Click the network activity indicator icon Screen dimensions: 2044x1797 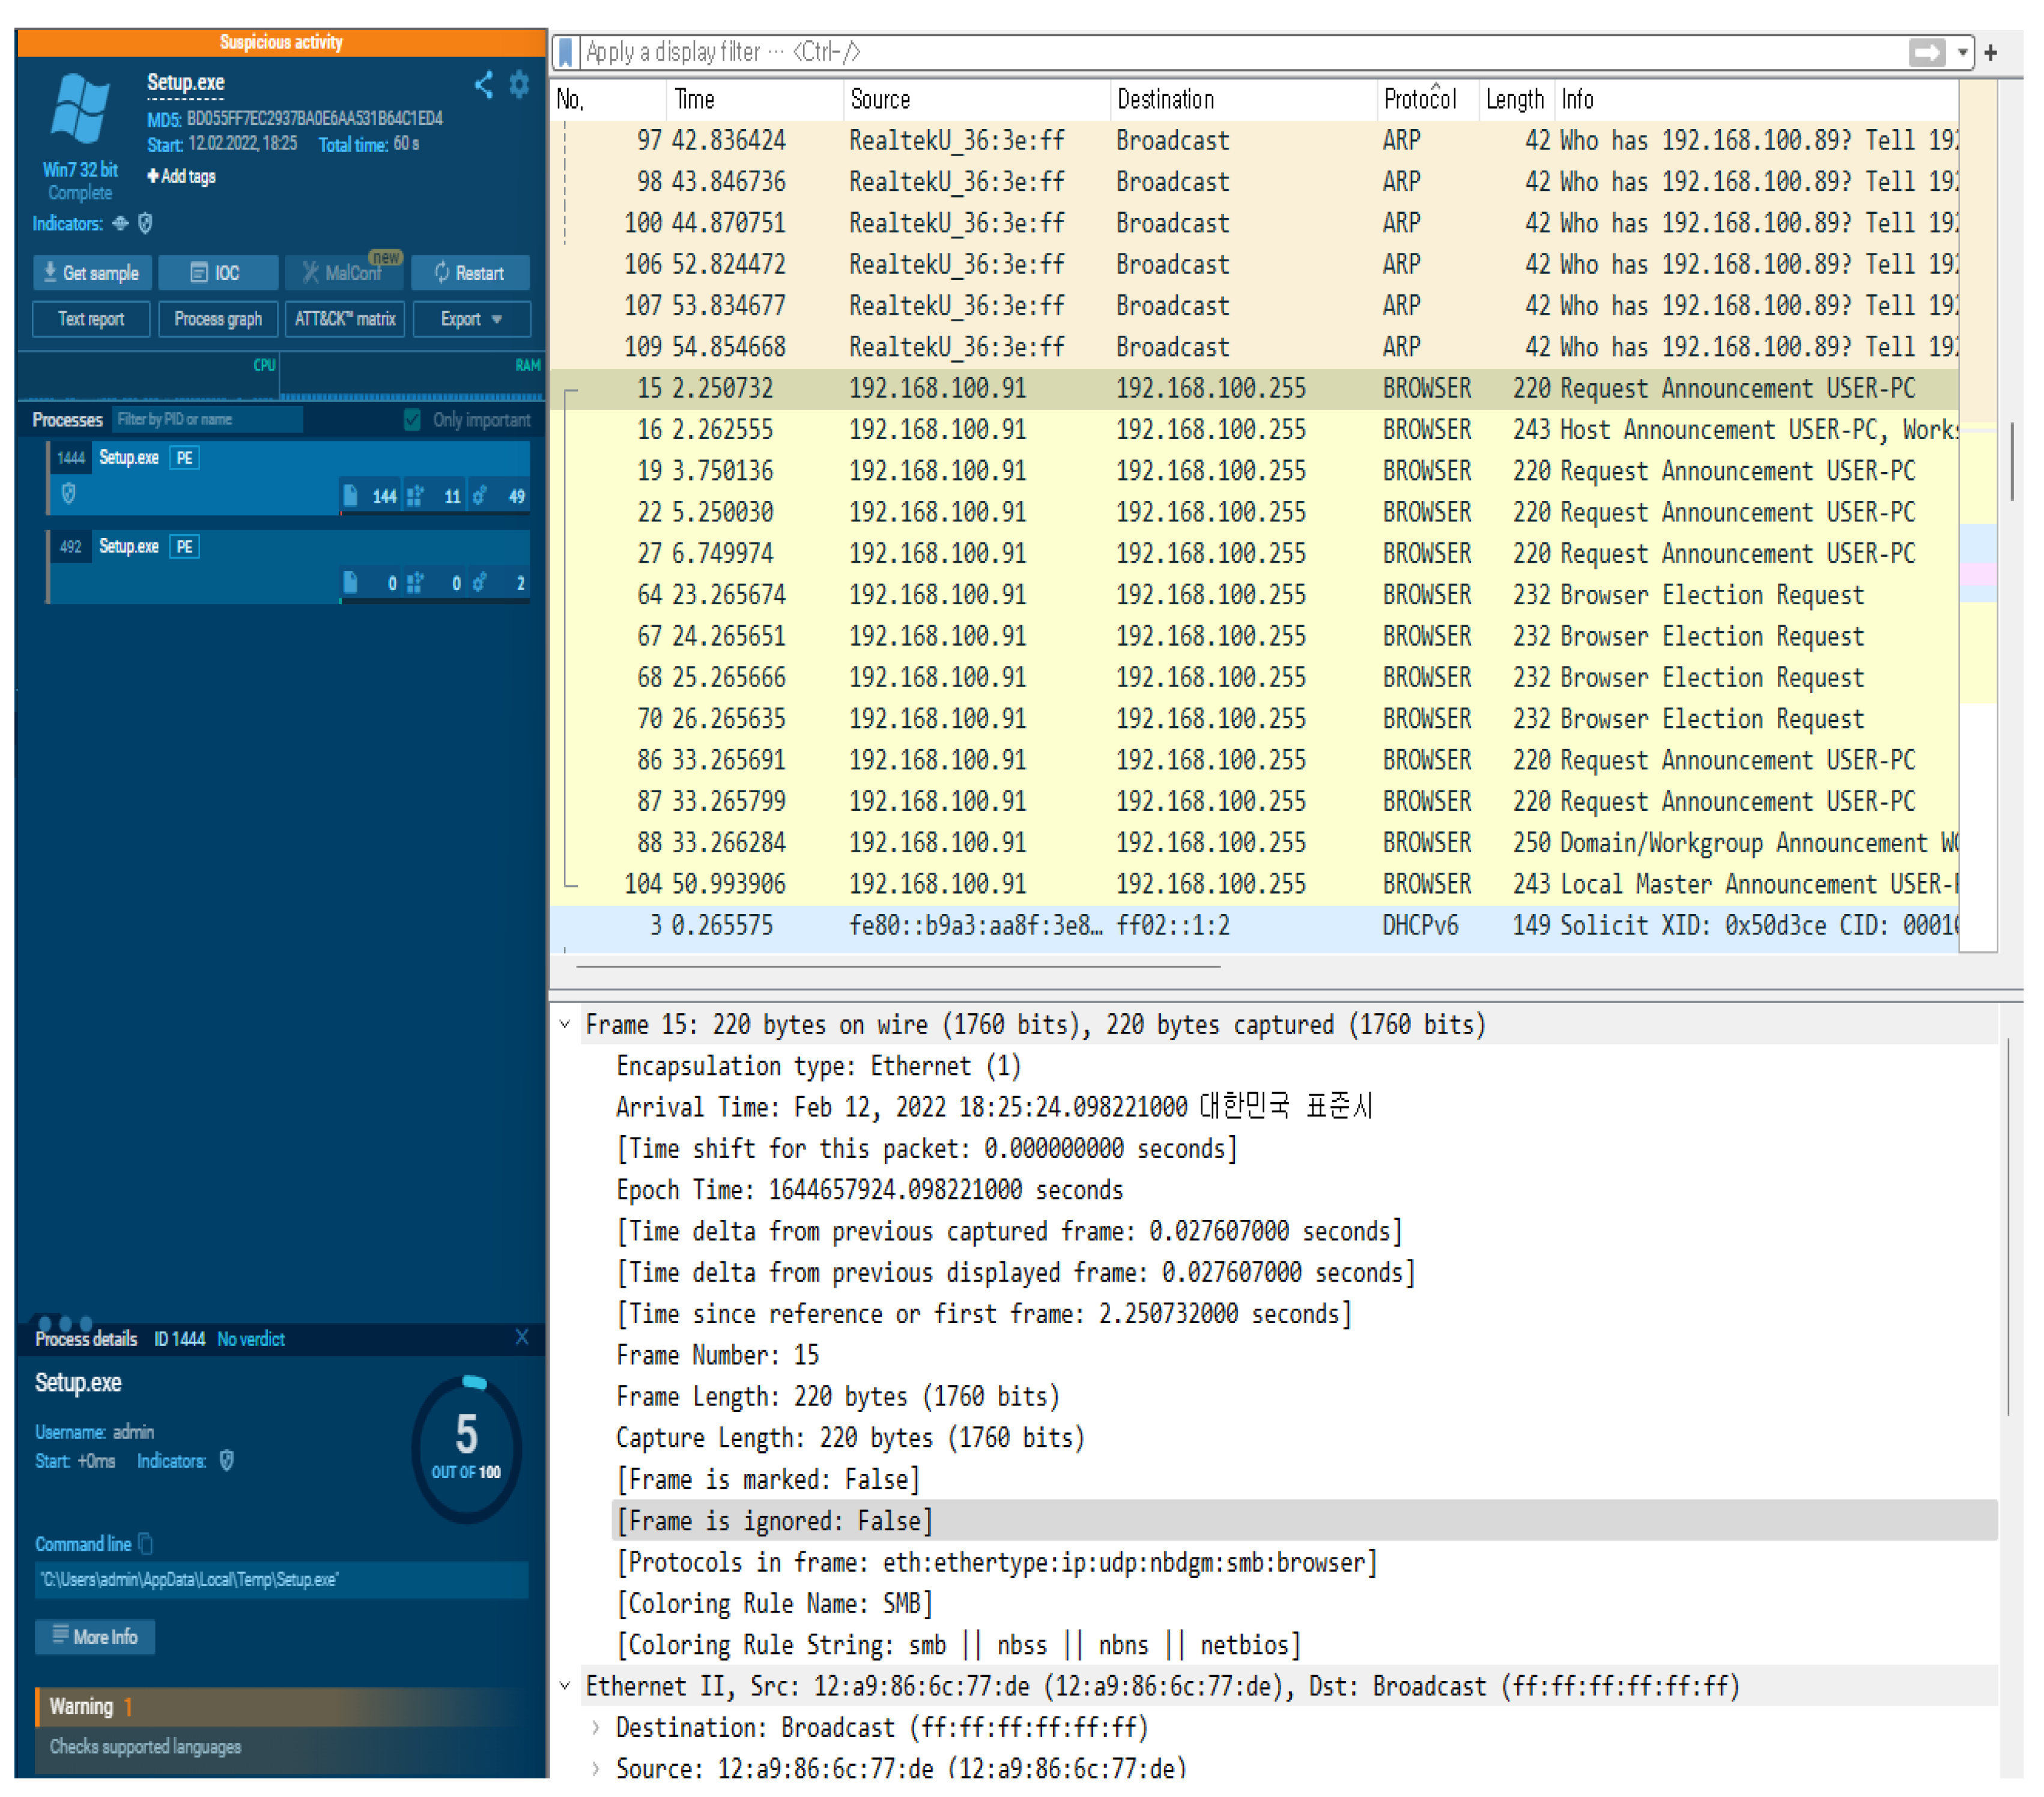(x=120, y=224)
